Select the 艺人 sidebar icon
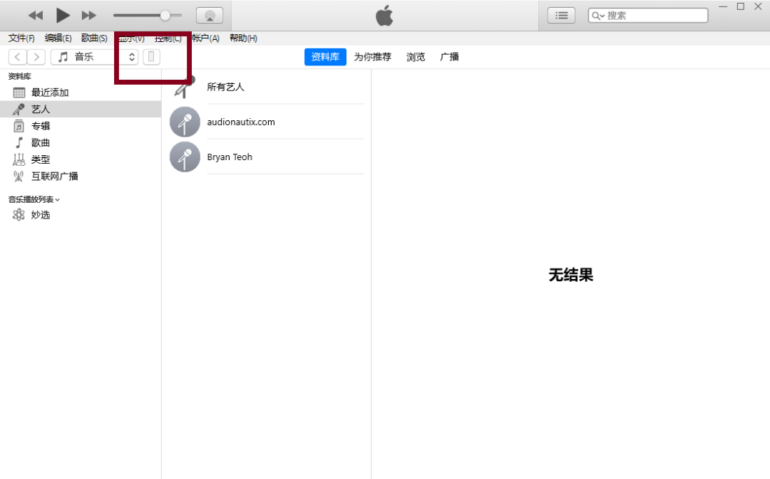The width and height of the screenshot is (770, 479). (18, 109)
